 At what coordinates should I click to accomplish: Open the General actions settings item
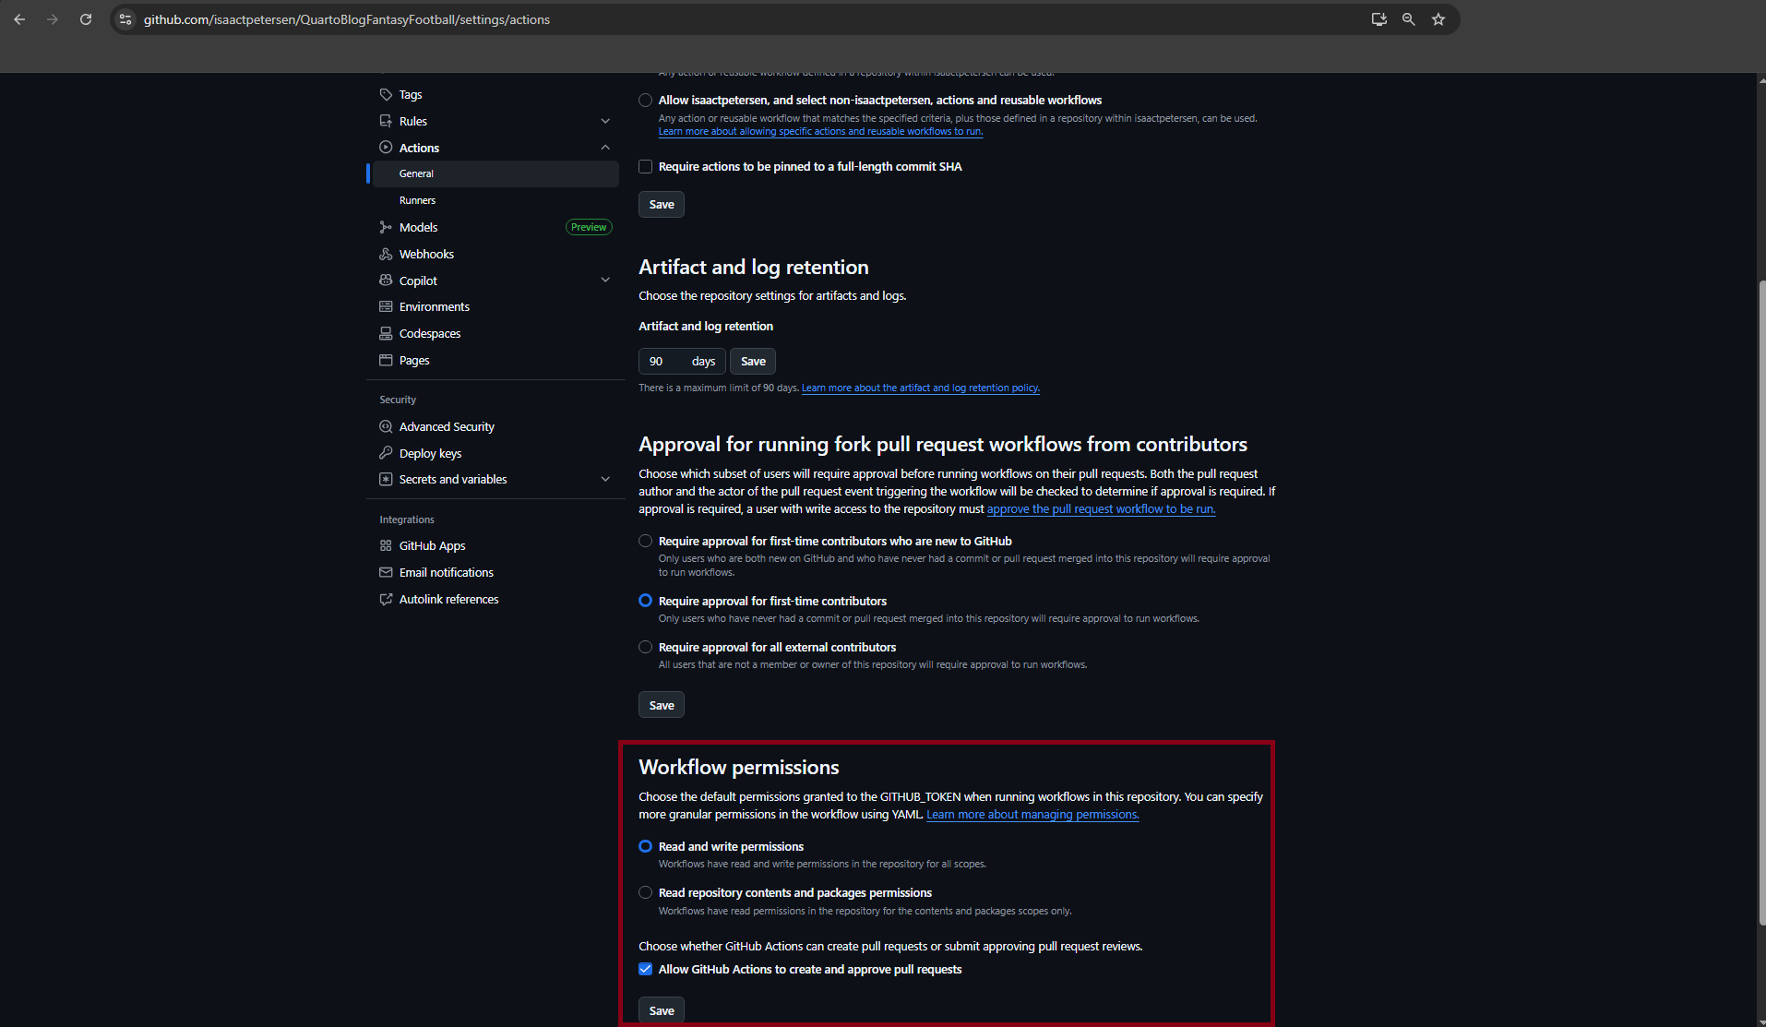pyautogui.click(x=495, y=173)
